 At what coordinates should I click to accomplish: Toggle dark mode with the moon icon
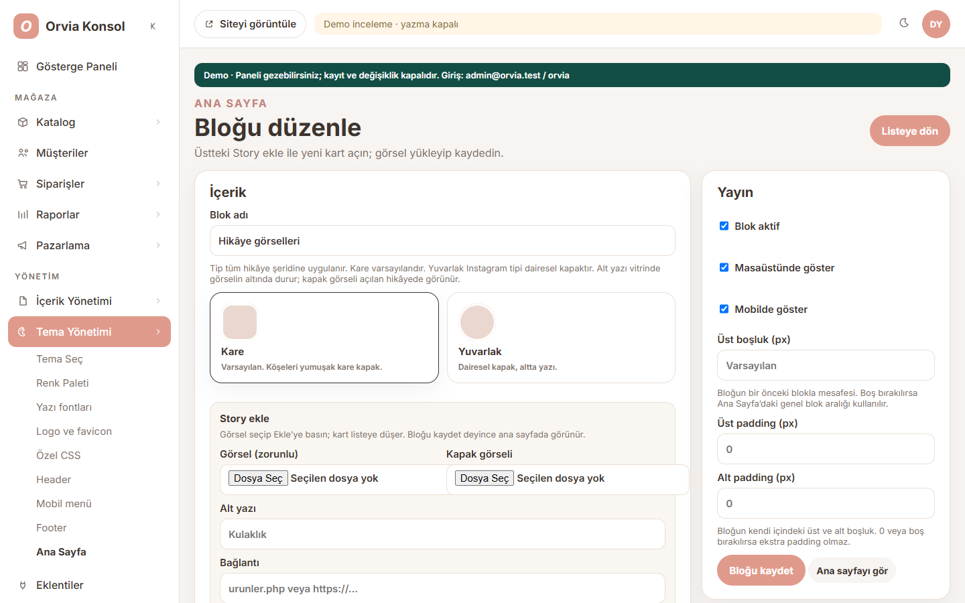(x=904, y=23)
